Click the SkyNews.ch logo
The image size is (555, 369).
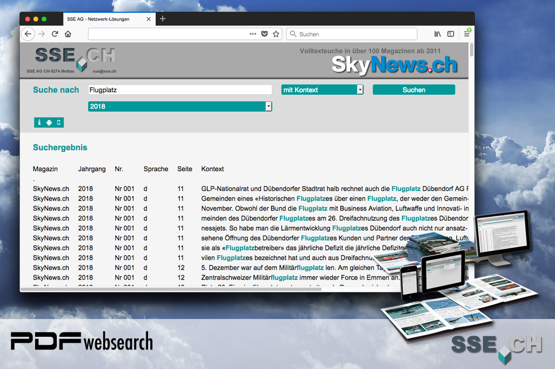tap(394, 65)
